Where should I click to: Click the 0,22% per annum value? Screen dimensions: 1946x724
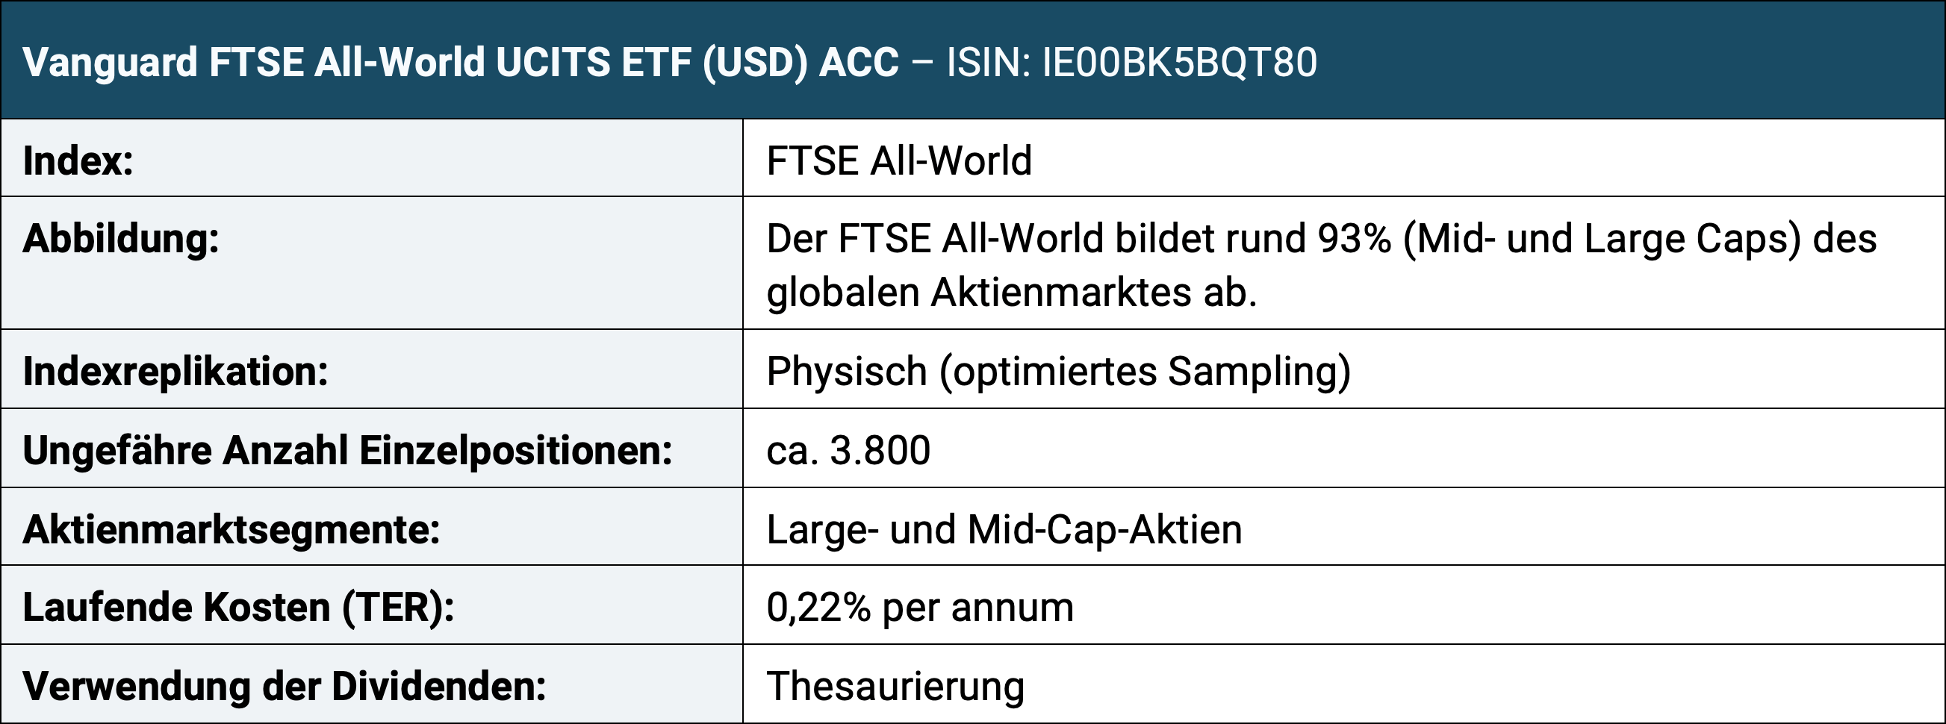pyautogui.click(x=920, y=607)
